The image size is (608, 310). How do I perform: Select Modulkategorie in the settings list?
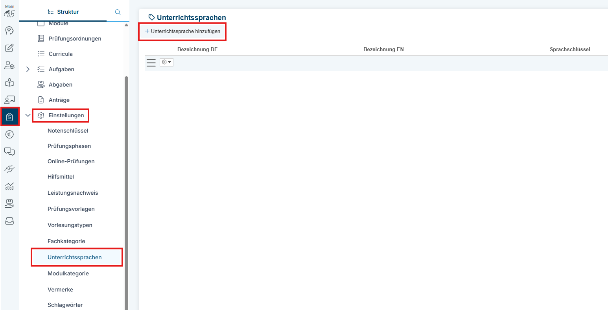point(68,273)
